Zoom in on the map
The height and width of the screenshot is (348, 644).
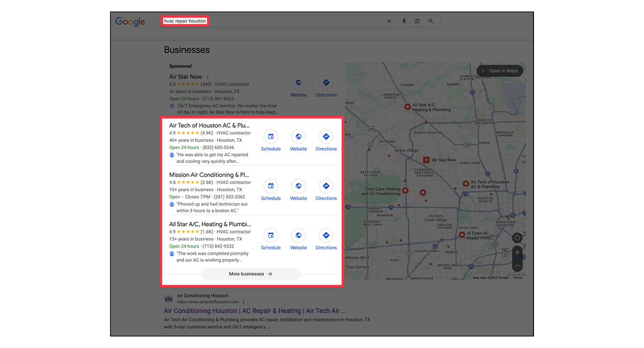517,252
